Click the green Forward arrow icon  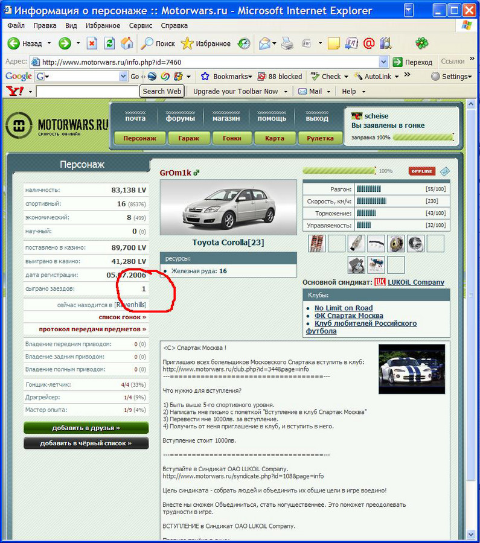coord(65,43)
